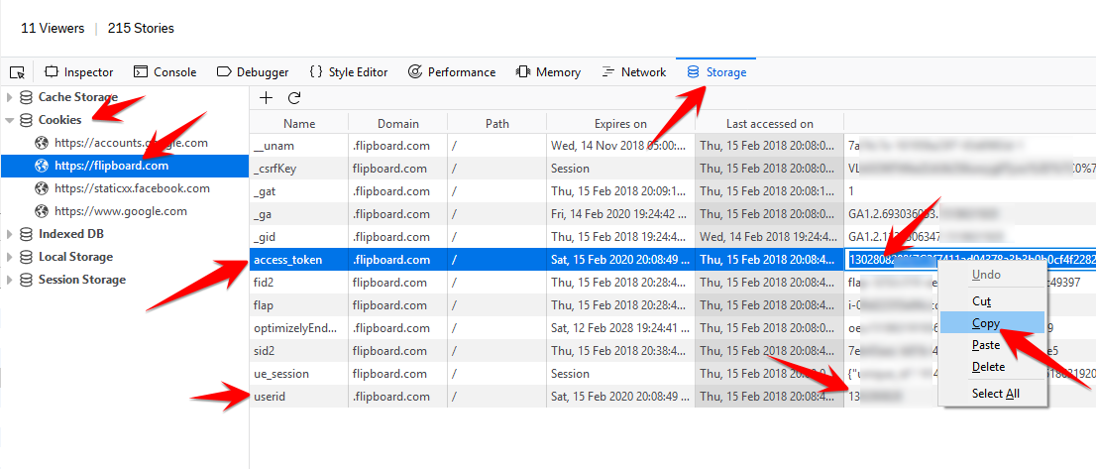The width and height of the screenshot is (1096, 469).
Task: Click database icon beside Cache Storage
Action: click(26, 97)
